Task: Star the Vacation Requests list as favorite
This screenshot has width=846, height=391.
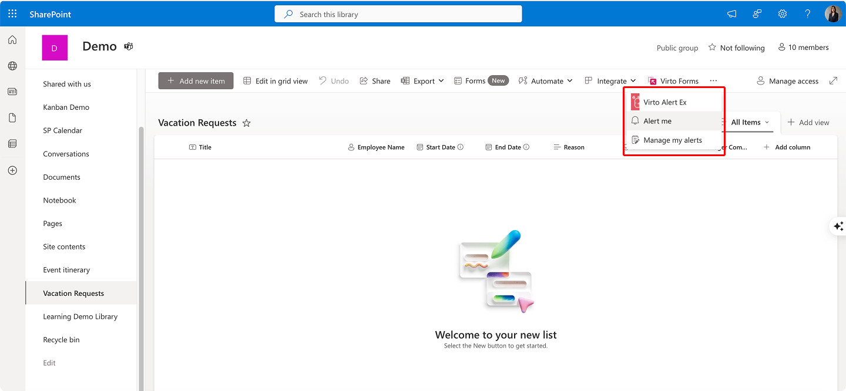Action: 247,123
